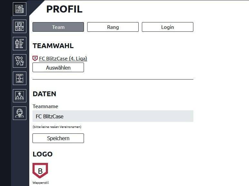The image size is (249, 186).
Task: Follow the FC BlitzCase (4. Liga) link
Action: (x=63, y=58)
